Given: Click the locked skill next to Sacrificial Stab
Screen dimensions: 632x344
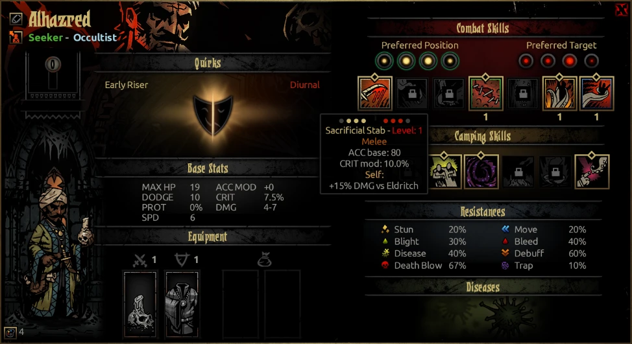Looking at the screenshot, I should pyautogui.click(x=412, y=93).
